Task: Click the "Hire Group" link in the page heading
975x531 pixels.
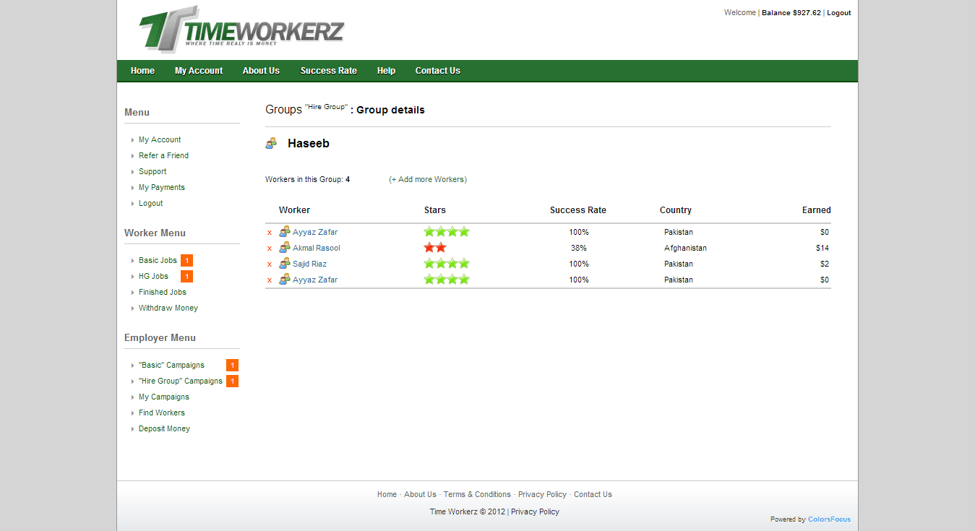Action: 326,107
